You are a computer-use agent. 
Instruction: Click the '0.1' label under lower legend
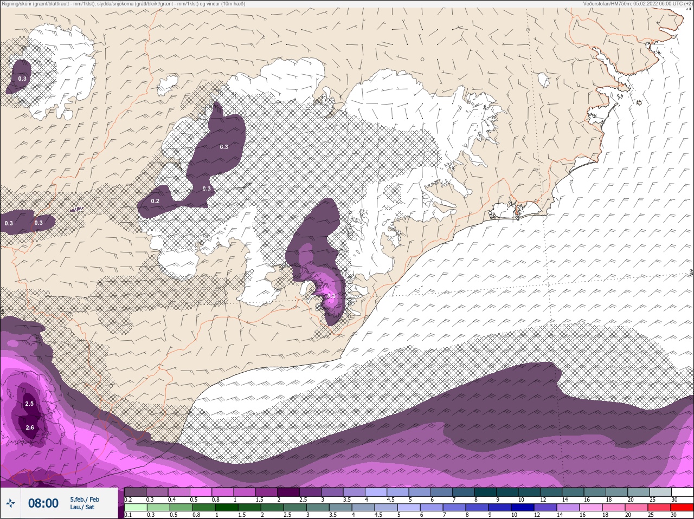(128, 515)
